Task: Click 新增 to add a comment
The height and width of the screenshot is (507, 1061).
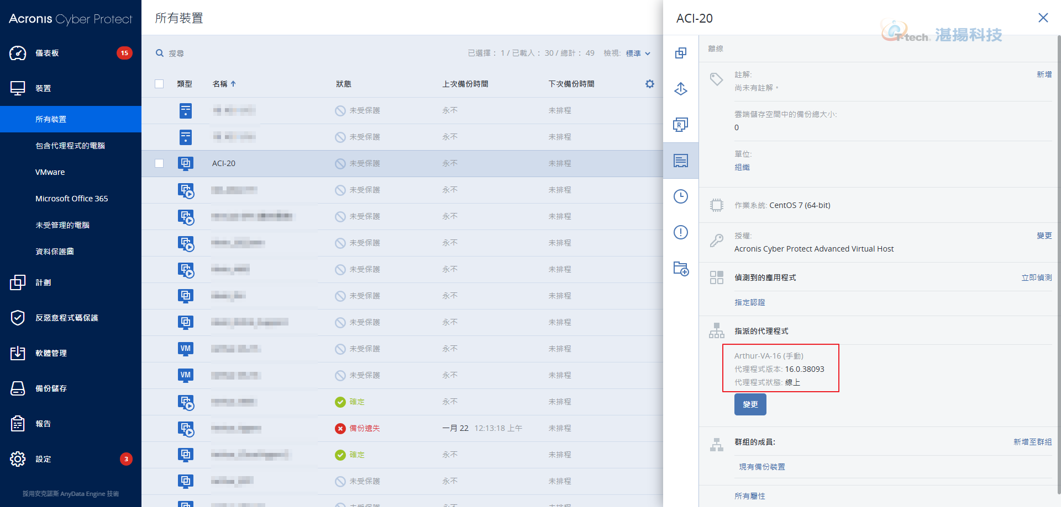Action: [1044, 74]
